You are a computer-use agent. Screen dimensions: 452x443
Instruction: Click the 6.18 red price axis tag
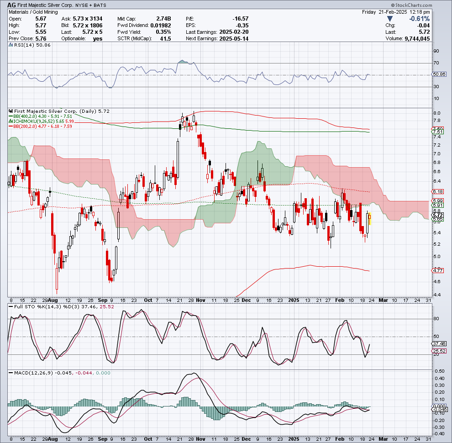pos(438,191)
